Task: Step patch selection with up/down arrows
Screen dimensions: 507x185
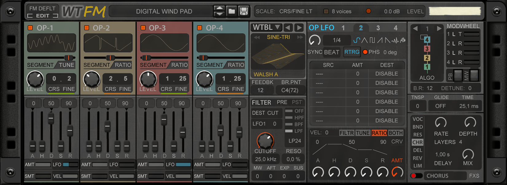Action: (219, 11)
